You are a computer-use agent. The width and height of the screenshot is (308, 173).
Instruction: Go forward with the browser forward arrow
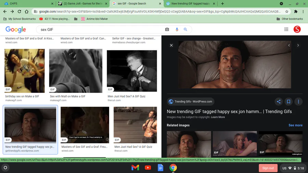tap(12, 12)
